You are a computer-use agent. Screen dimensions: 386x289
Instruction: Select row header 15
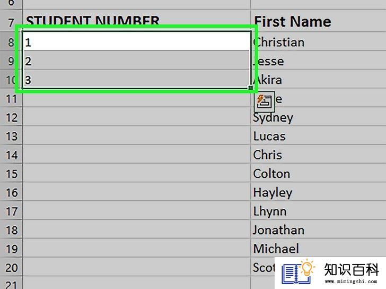click(11, 173)
